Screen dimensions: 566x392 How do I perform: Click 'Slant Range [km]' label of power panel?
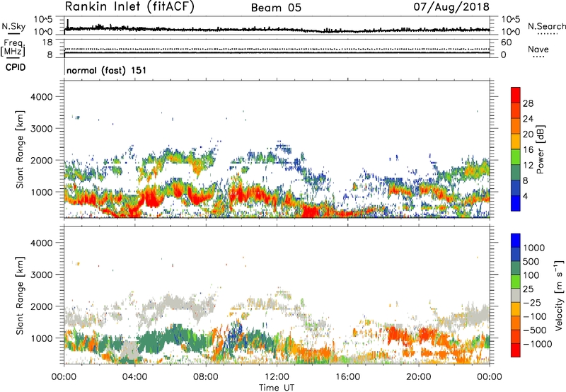[20, 149]
